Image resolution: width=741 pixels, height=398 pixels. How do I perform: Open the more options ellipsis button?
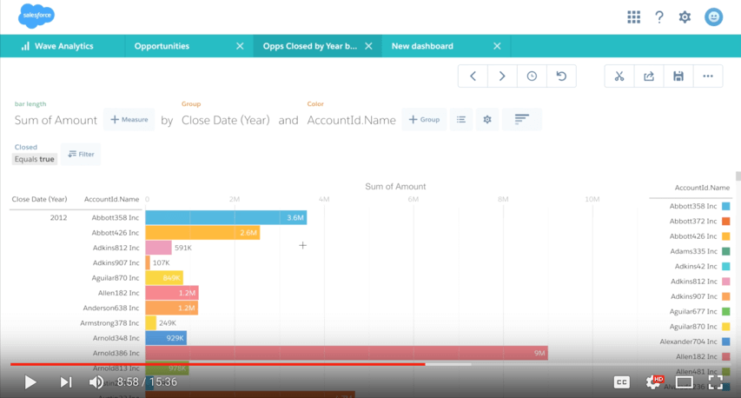pos(708,76)
